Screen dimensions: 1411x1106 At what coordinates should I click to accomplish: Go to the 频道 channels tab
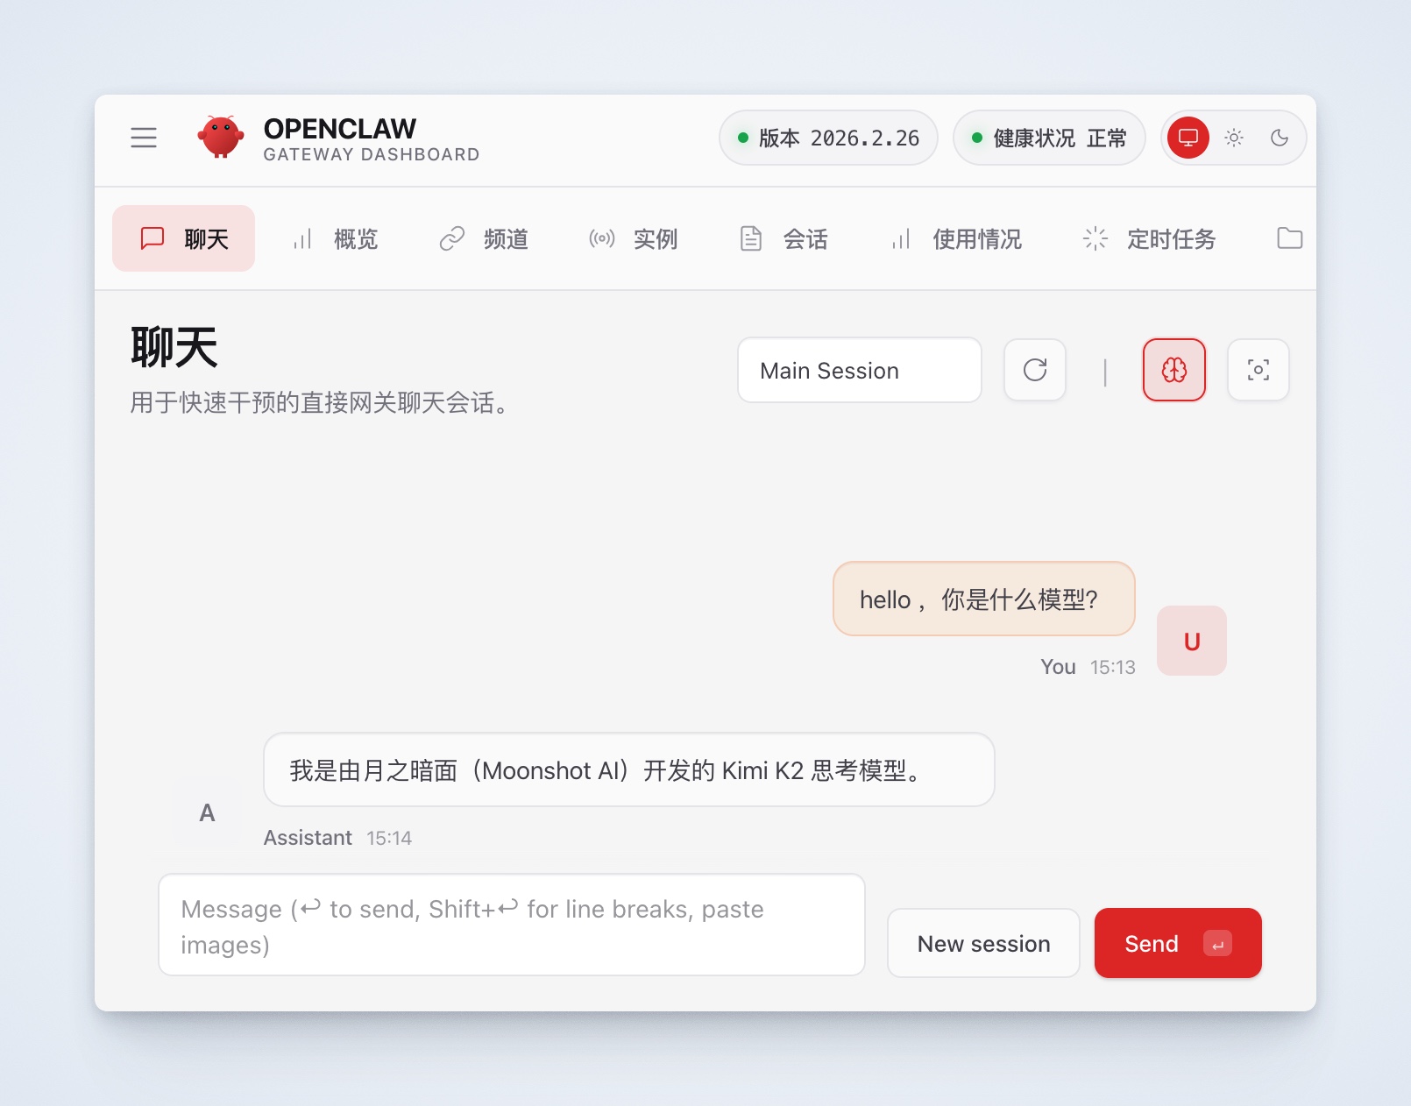pyautogui.click(x=484, y=238)
